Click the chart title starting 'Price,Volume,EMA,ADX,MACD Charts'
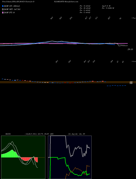136x179 pixels. point(18,2)
